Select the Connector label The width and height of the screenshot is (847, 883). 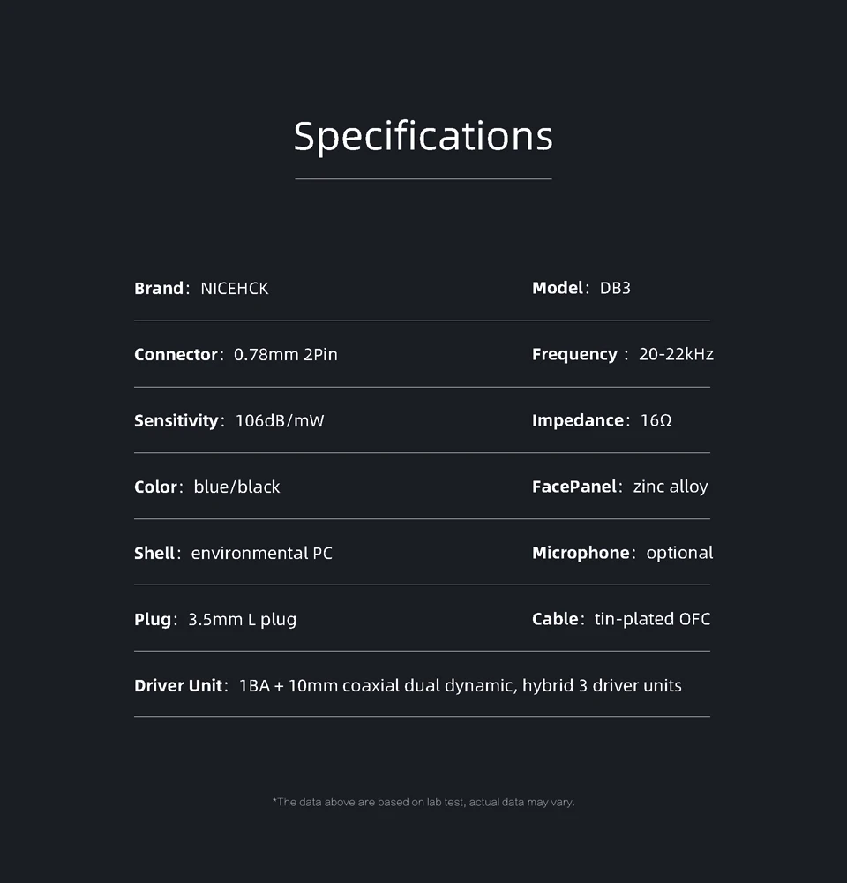(176, 355)
